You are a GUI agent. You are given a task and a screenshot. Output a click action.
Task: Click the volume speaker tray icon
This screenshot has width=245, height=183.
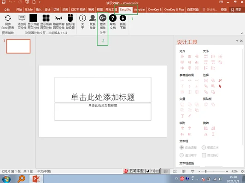coord(220,179)
